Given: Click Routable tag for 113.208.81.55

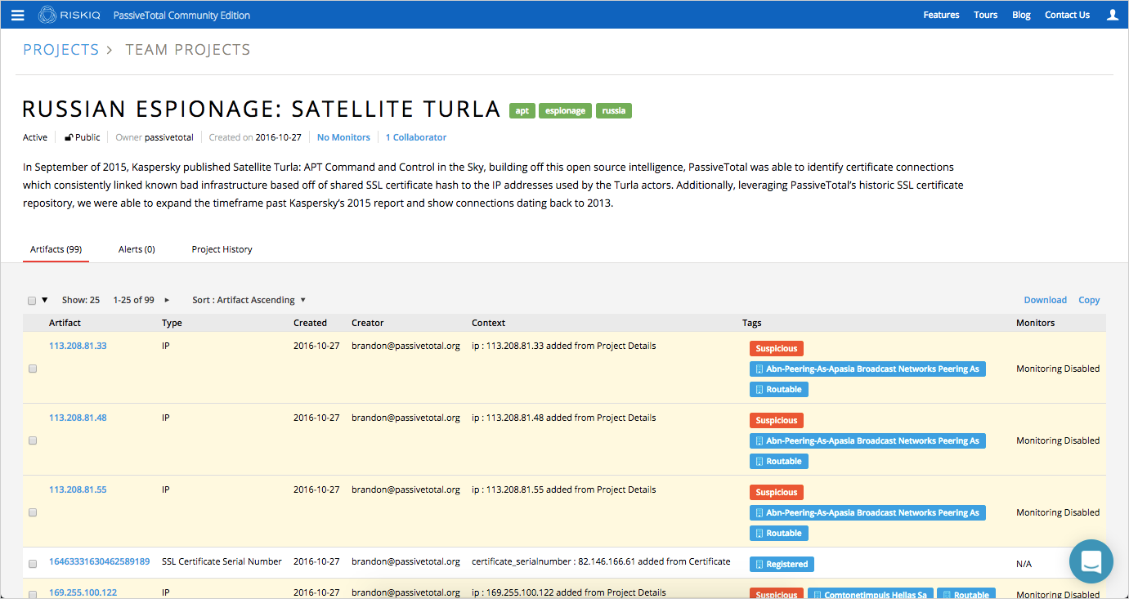Looking at the screenshot, I should pos(779,533).
